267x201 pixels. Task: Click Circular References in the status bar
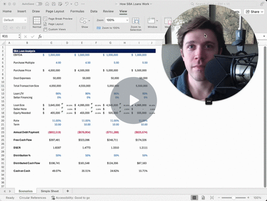pyautogui.click(x=33, y=198)
